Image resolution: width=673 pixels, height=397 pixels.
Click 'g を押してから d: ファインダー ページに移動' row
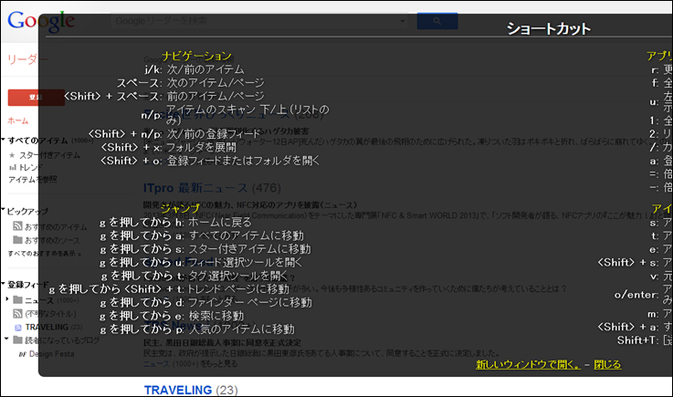pos(205,303)
